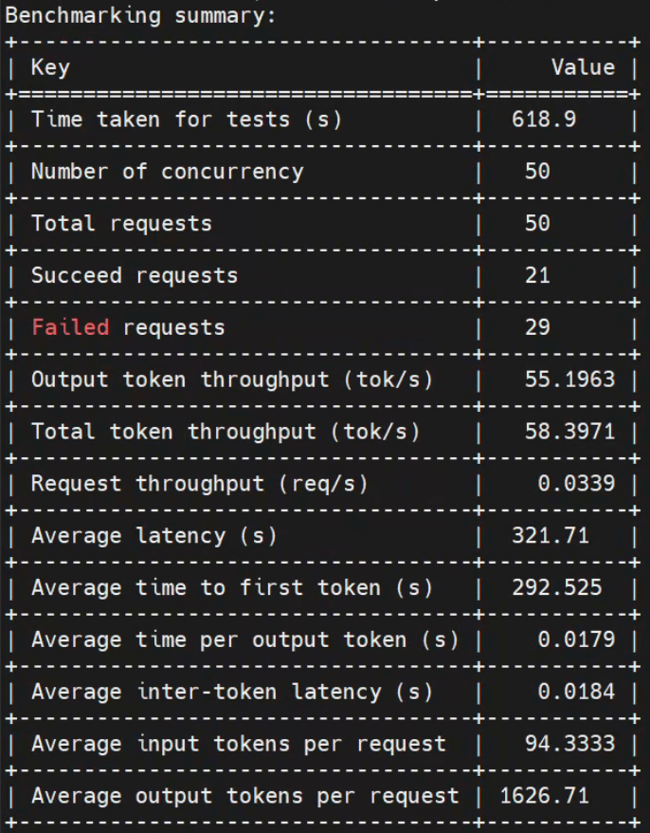Click the "Value" column header
Viewport: 650px width, 833px height.
click(x=583, y=67)
